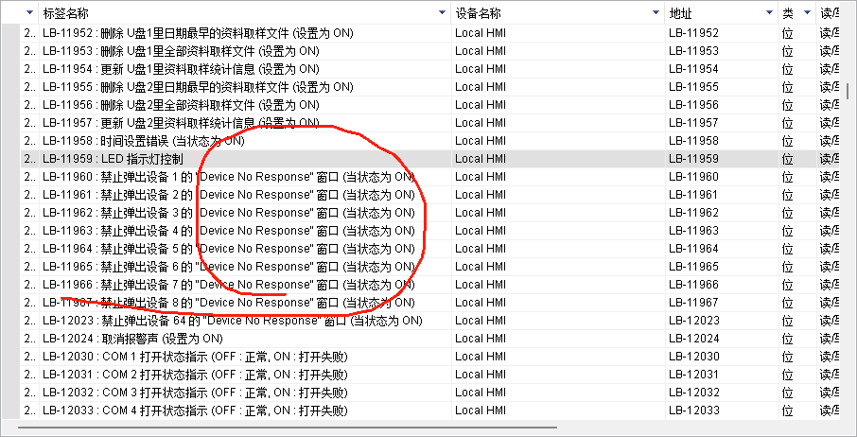Click the vertical scrollbar thumb
This screenshot has height=437, width=857.
[x=848, y=91]
